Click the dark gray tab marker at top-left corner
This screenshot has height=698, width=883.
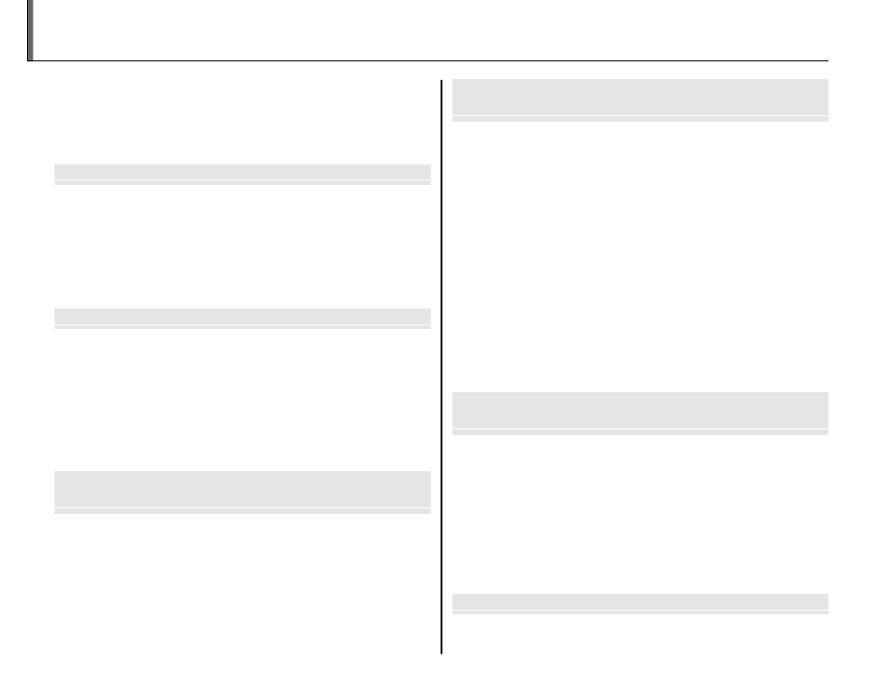click(31, 30)
